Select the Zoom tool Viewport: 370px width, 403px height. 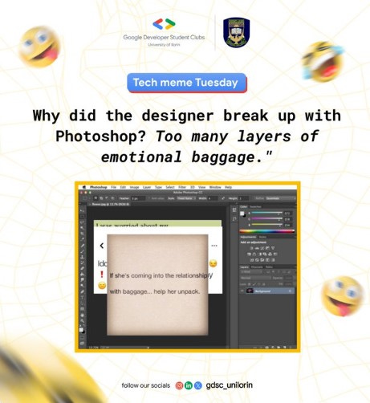pyautogui.click(x=82, y=320)
